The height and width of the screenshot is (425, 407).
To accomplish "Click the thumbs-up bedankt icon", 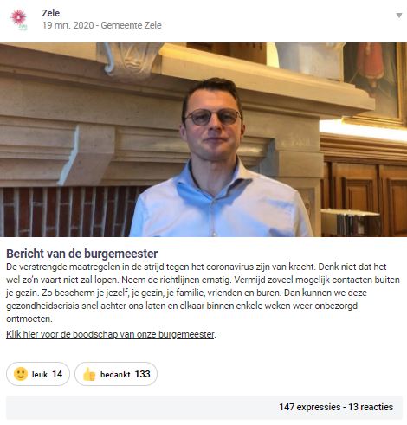I will click(x=89, y=375).
